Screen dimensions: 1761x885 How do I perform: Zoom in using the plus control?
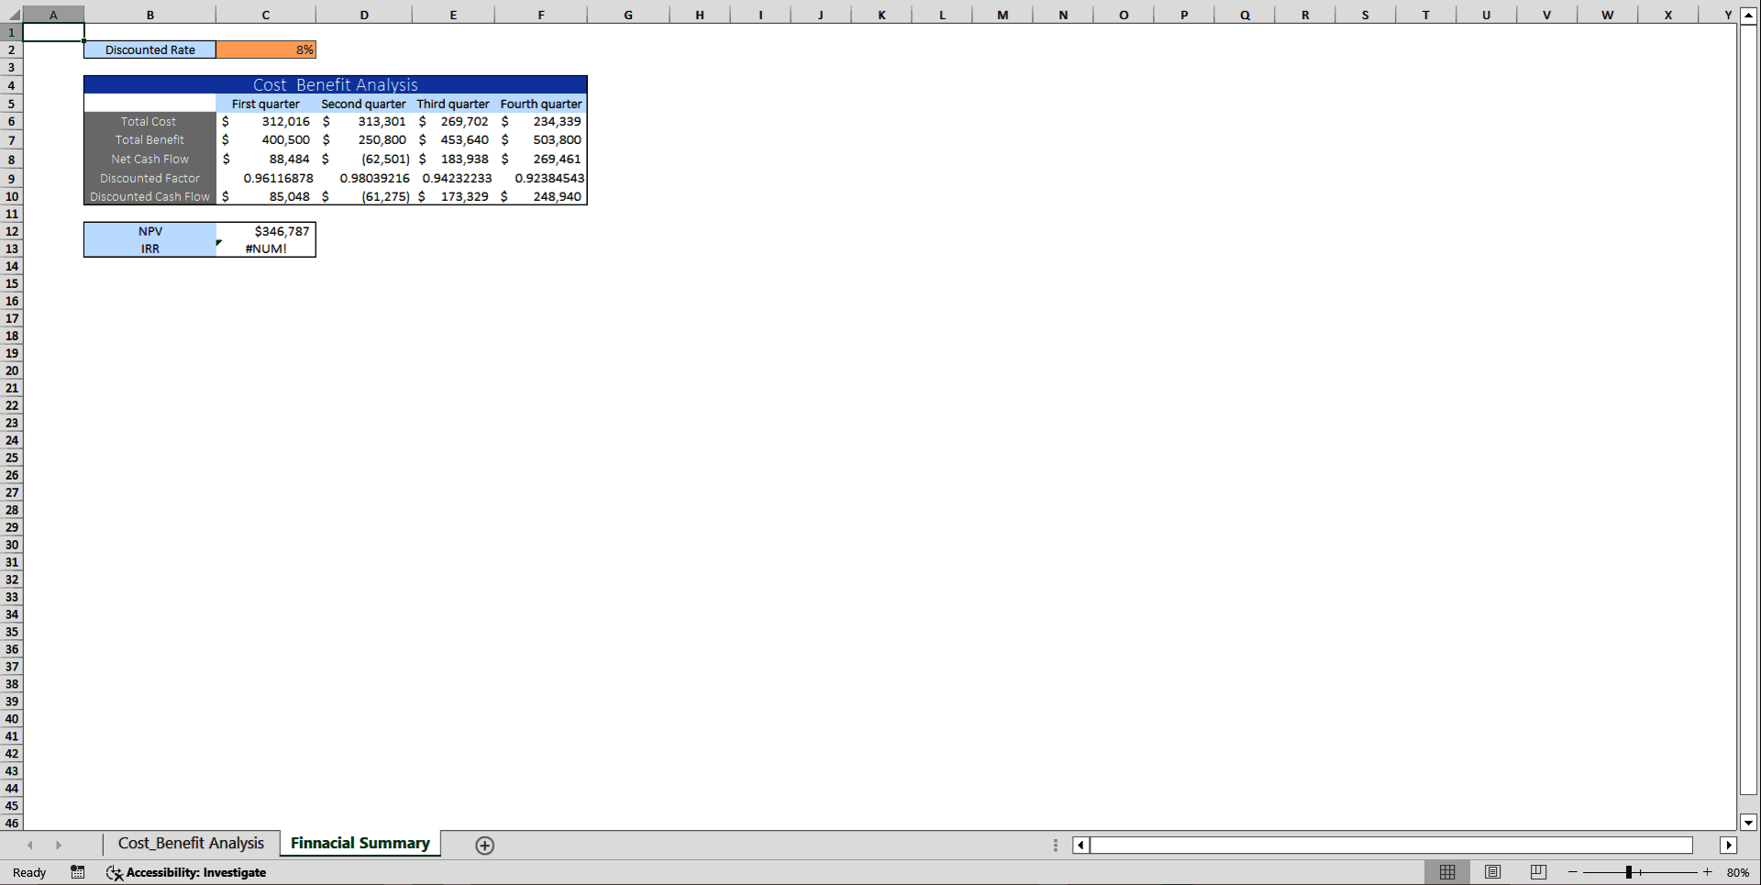[1708, 872]
